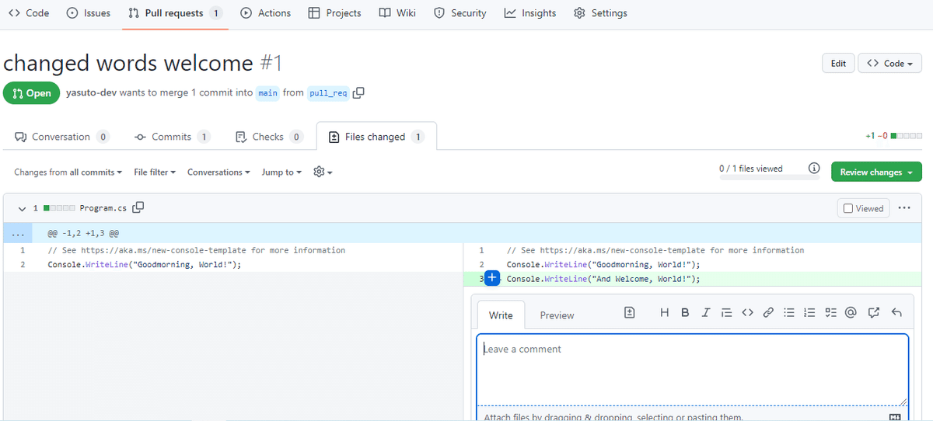Insert code formatting in the comment
The image size is (933, 421).
click(x=747, y=312)
